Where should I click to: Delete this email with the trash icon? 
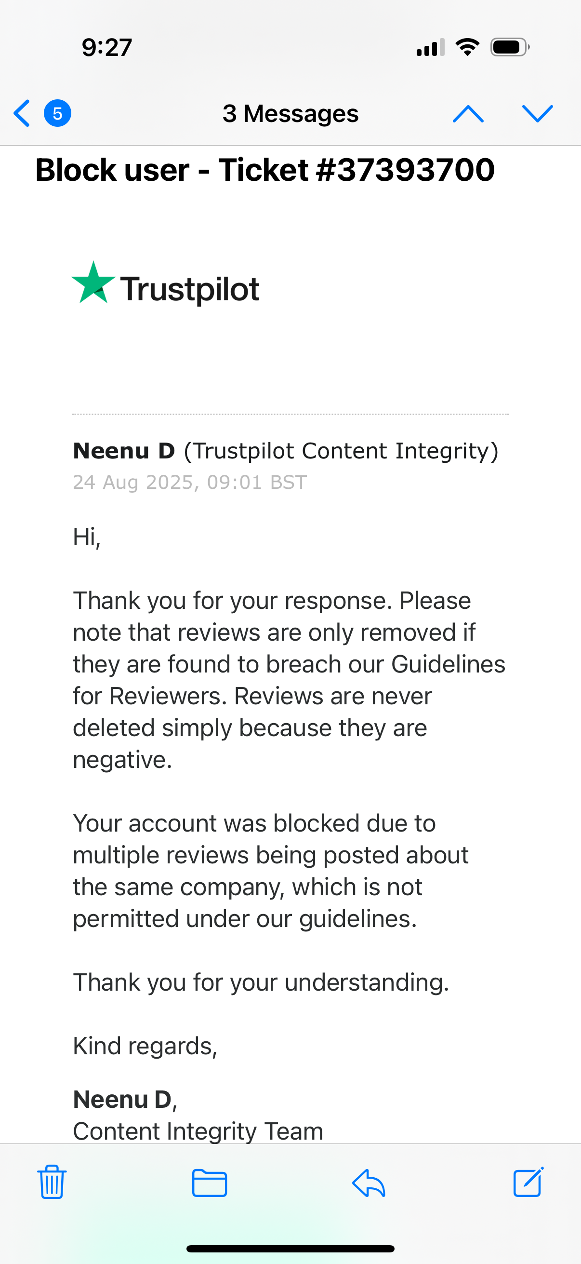52,1182
